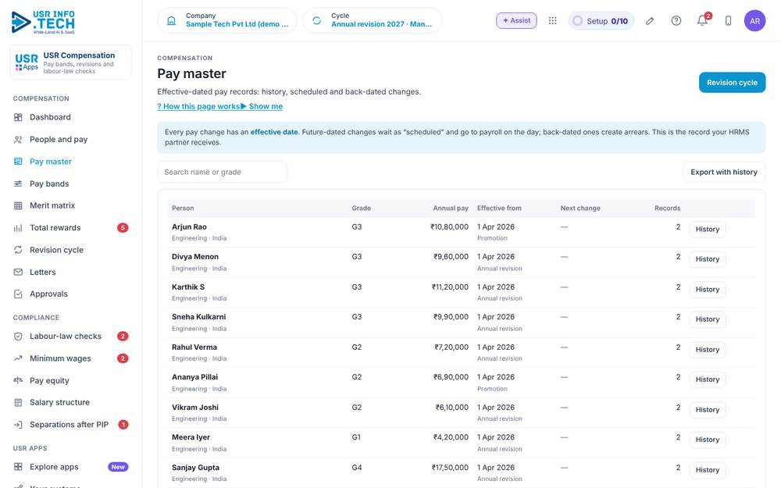Click the Records column header
Image resolution: width=781 pixels, height=488 pixels.
coord(667,208)
